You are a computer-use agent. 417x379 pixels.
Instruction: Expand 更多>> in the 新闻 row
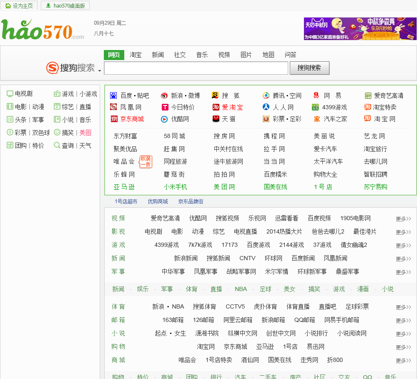point(403,259)
